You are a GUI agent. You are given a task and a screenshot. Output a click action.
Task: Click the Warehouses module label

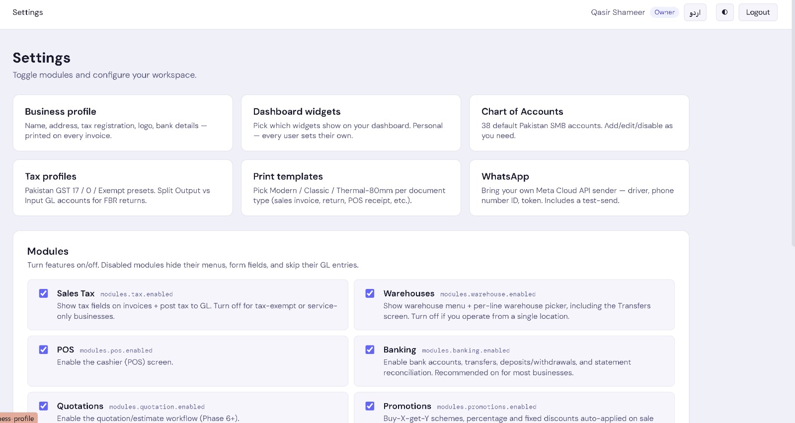click(x=409, y=293)
